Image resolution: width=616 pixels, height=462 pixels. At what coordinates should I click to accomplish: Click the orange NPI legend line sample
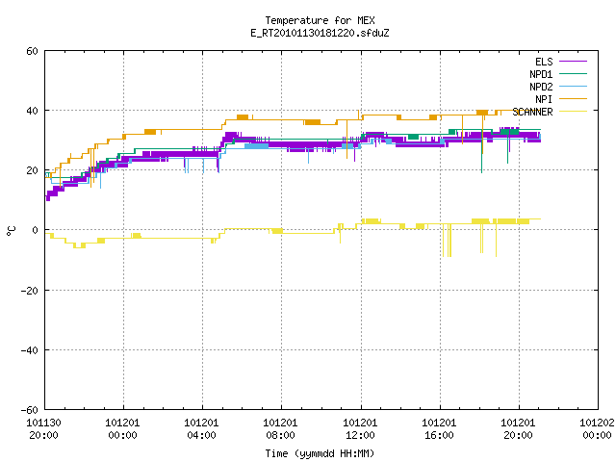(573, 99)
